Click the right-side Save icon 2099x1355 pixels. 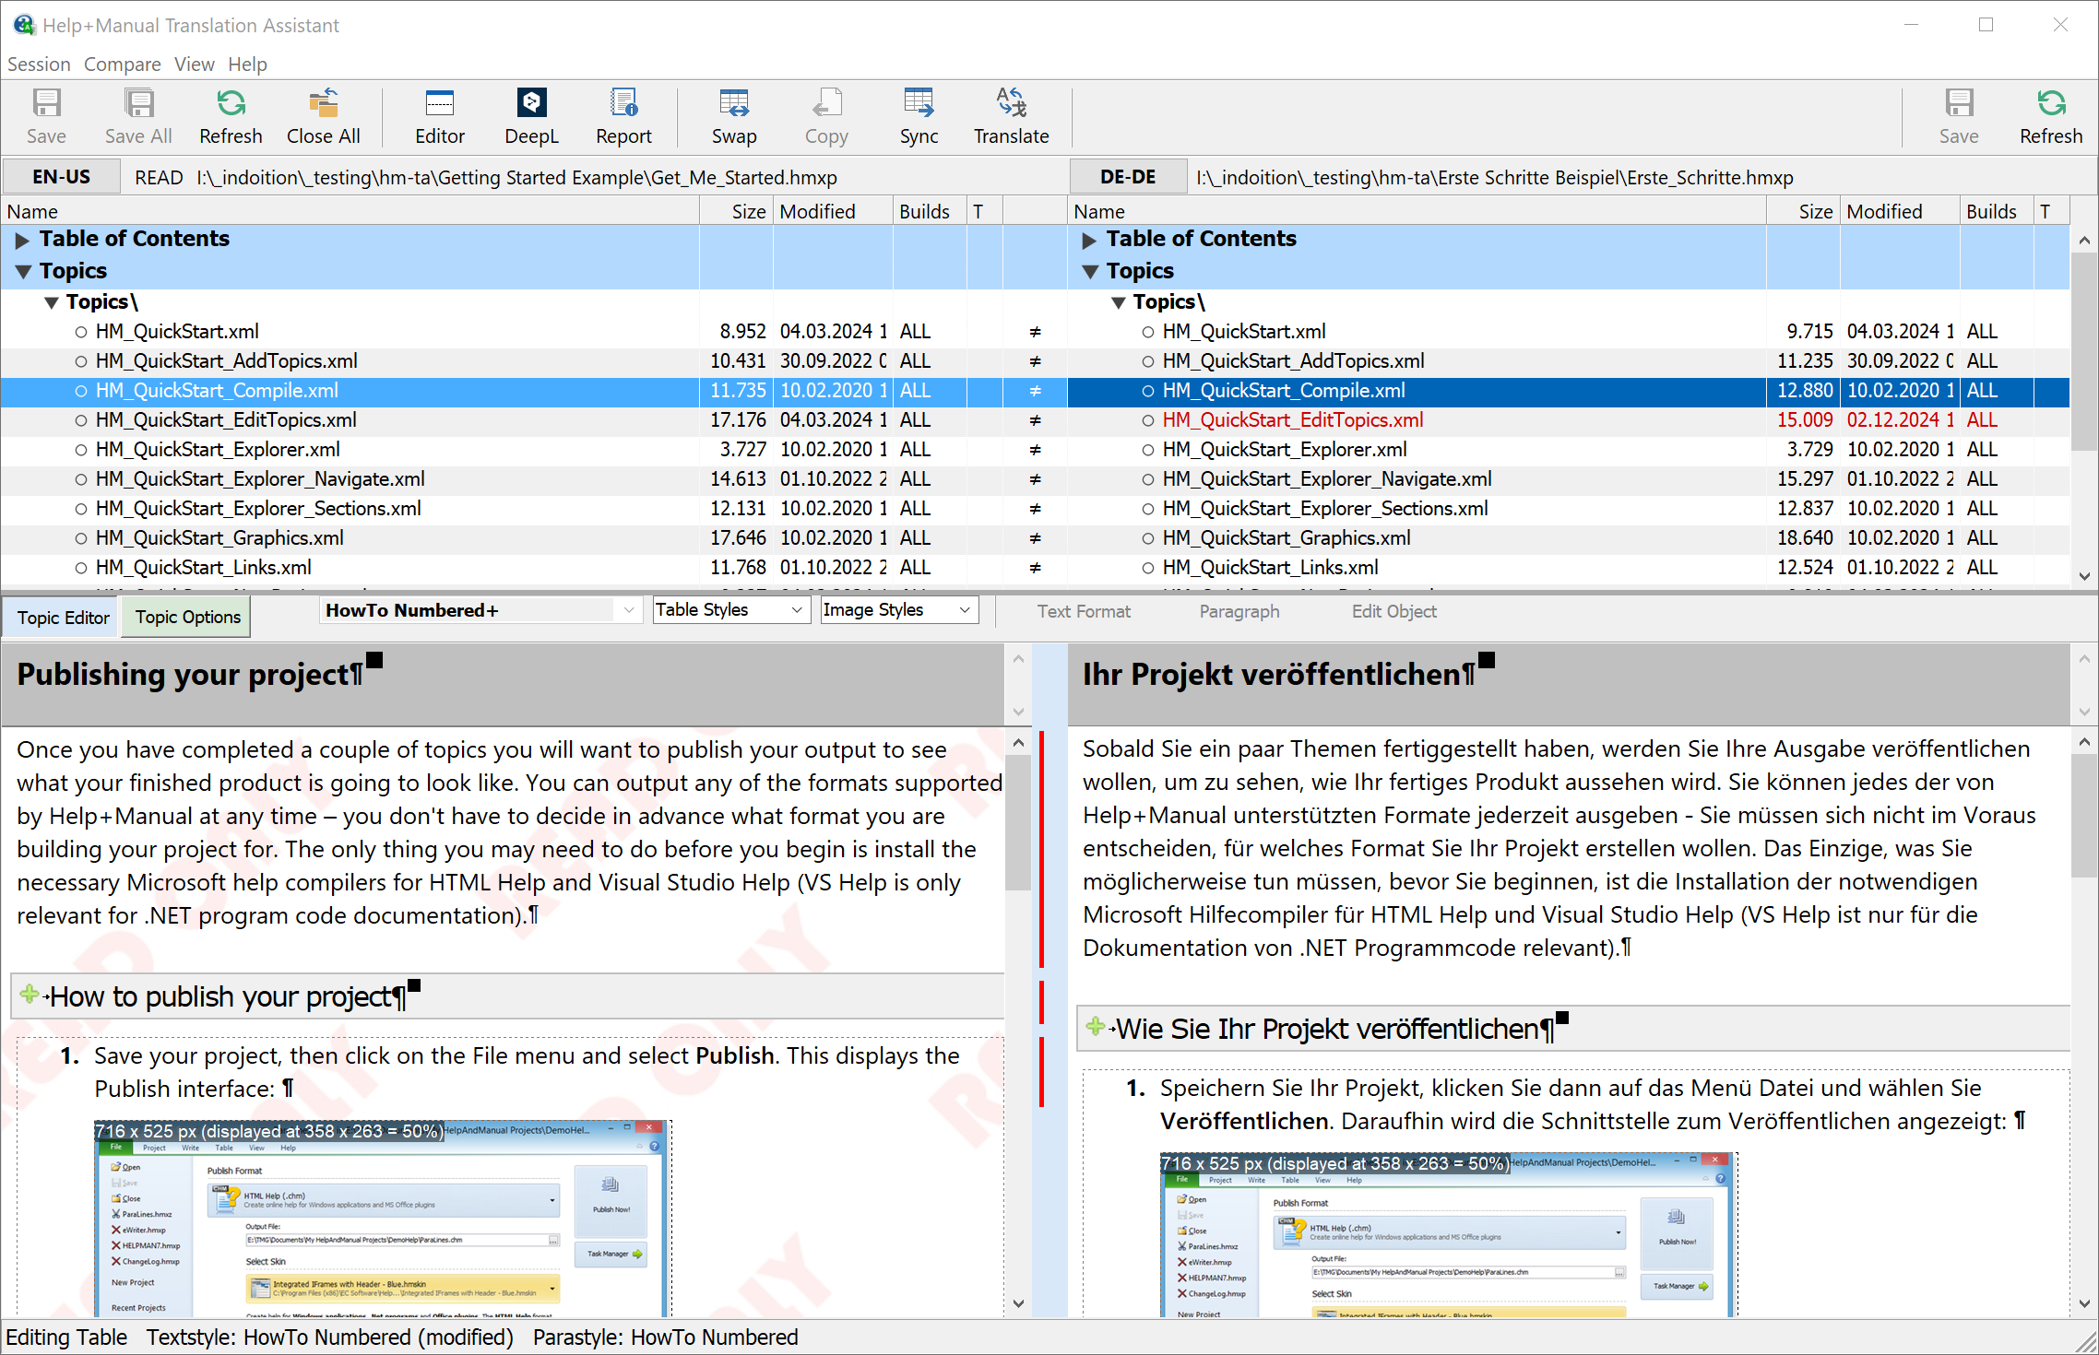point(1959,116)
